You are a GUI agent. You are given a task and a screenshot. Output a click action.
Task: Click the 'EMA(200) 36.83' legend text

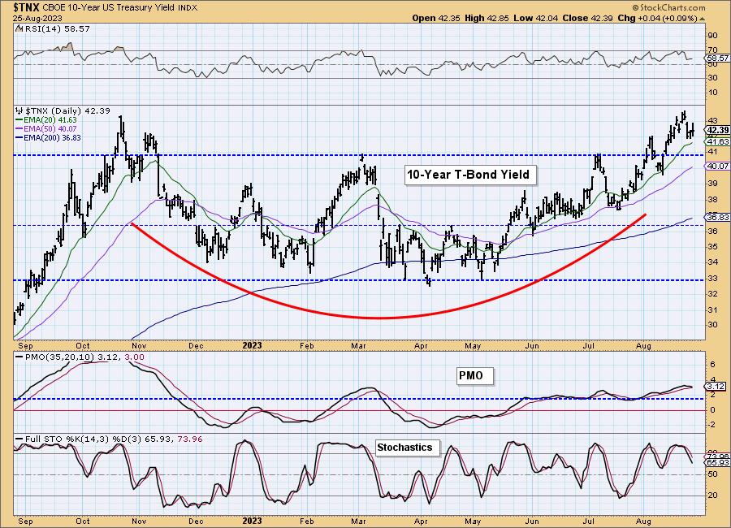coord(52,138)
